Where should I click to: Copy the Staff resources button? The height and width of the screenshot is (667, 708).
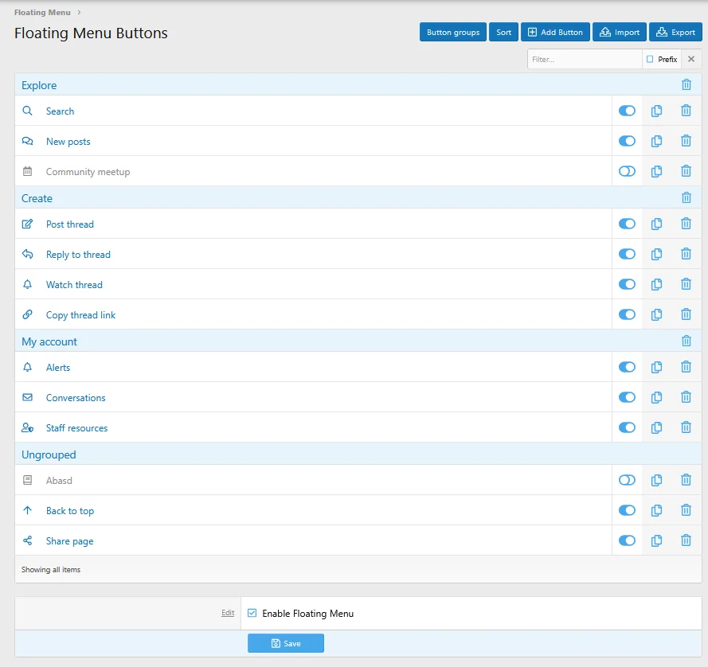click(656, 427)
